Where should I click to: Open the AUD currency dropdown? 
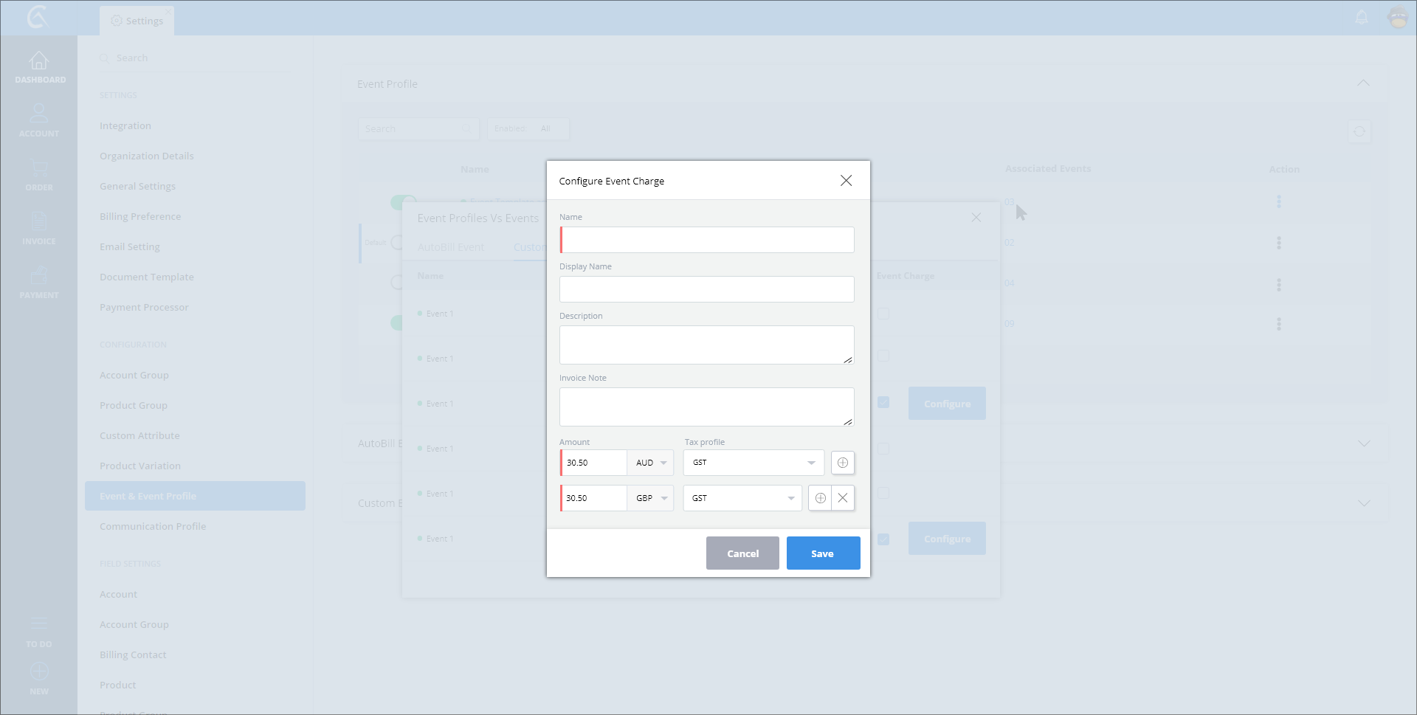pos(650,463)
